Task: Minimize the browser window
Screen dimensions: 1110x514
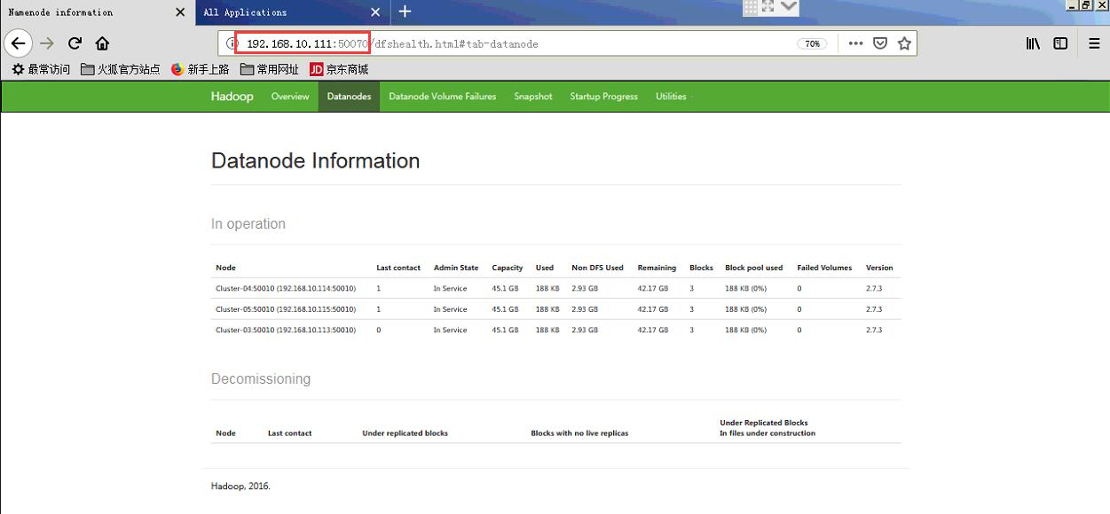Action: tap(1071, 5)
